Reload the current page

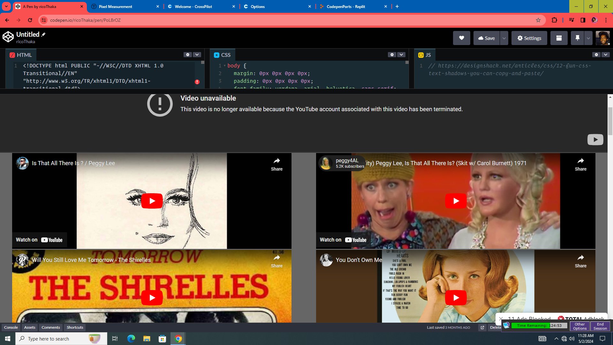30,20
